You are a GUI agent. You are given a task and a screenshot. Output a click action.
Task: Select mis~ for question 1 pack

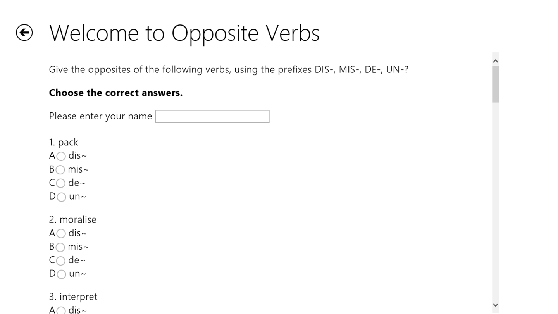point(60,170)
